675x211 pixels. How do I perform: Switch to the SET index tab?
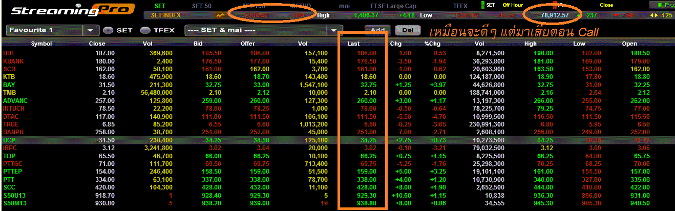click(x=160, y=6)
